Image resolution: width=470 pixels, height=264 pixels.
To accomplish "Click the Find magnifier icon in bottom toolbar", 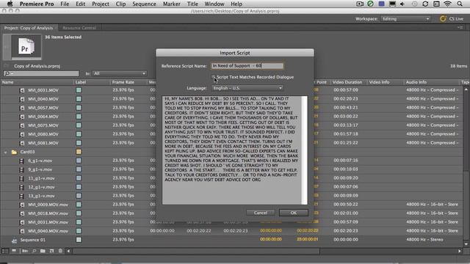I will [34, 251].
